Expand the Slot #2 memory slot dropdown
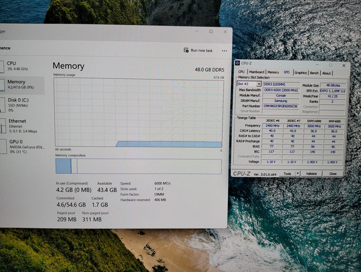The height and width of the screenshot is (272, 361). [x=259, y=84]
